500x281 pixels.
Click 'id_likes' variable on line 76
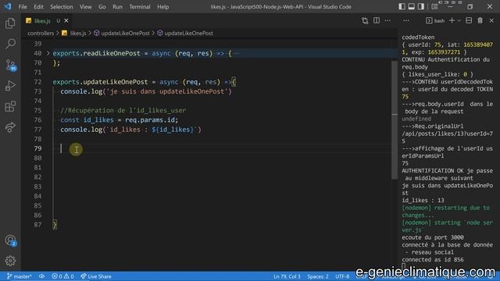(x=98, y=120)
